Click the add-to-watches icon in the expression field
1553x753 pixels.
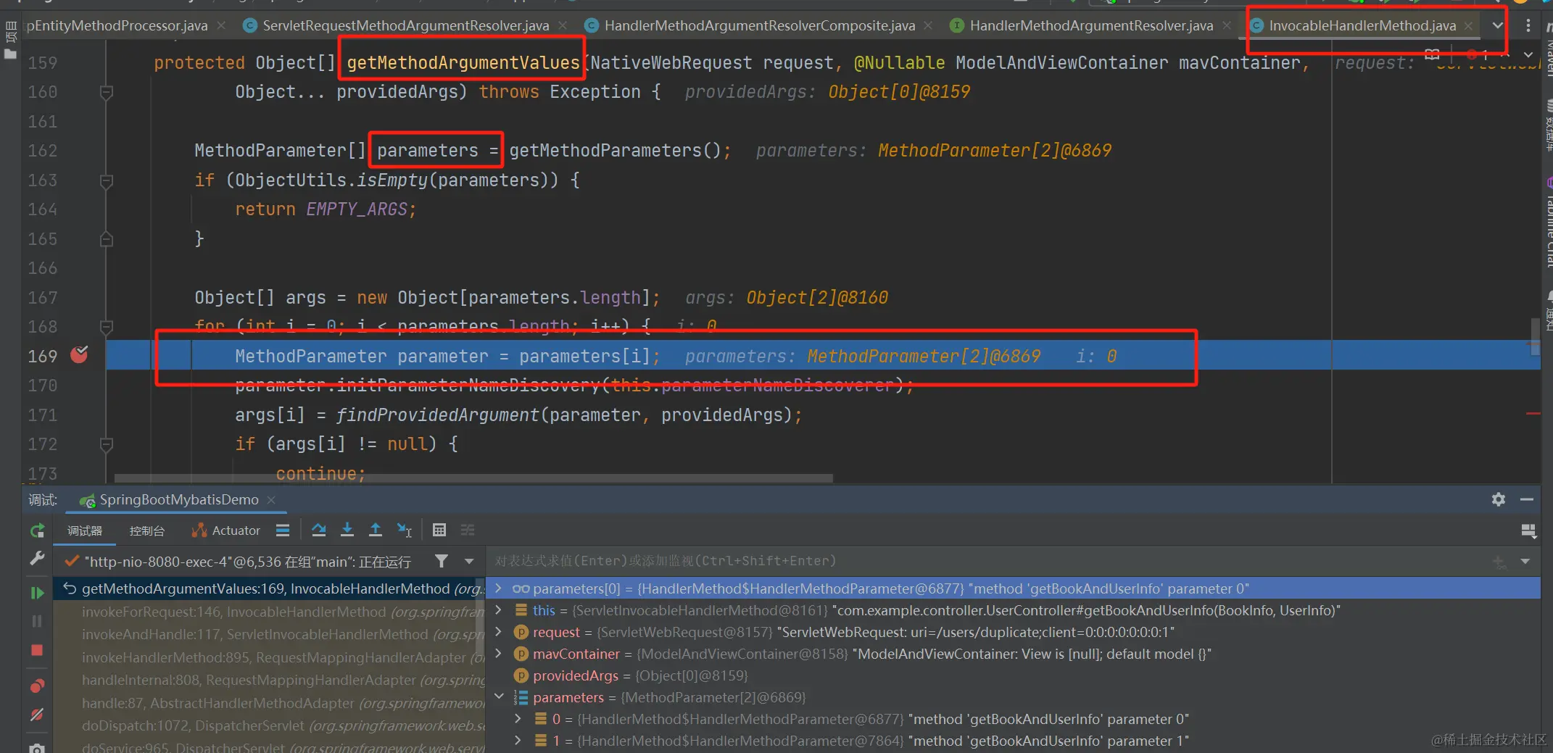point(1499,561)
